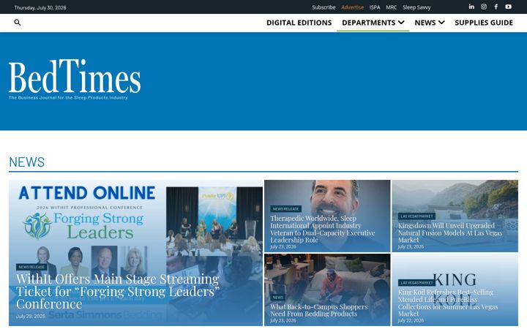Click News Release tag on WithIt article

31,267
